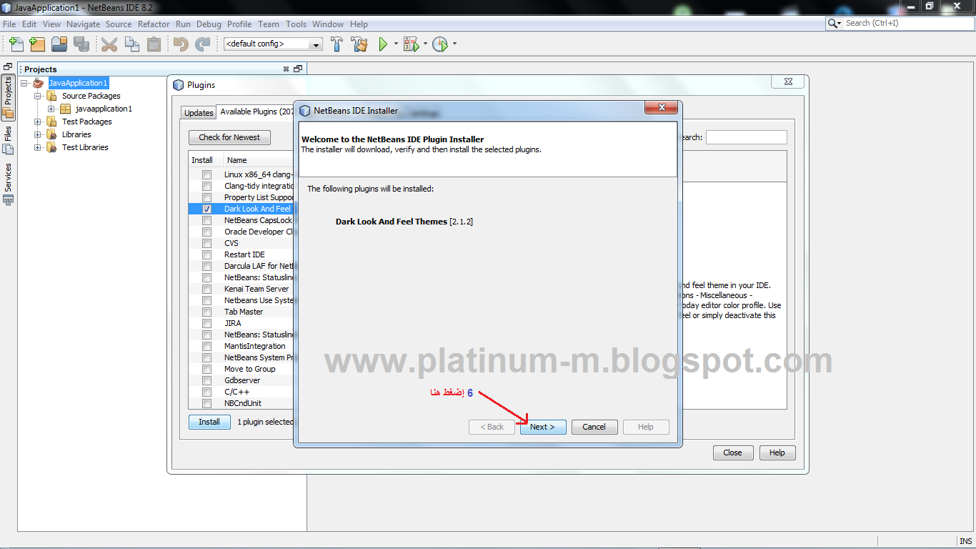Check the CVS plugin for installation
The height and width of the screenshot is (549, 976).
click(x=206, y=243)
